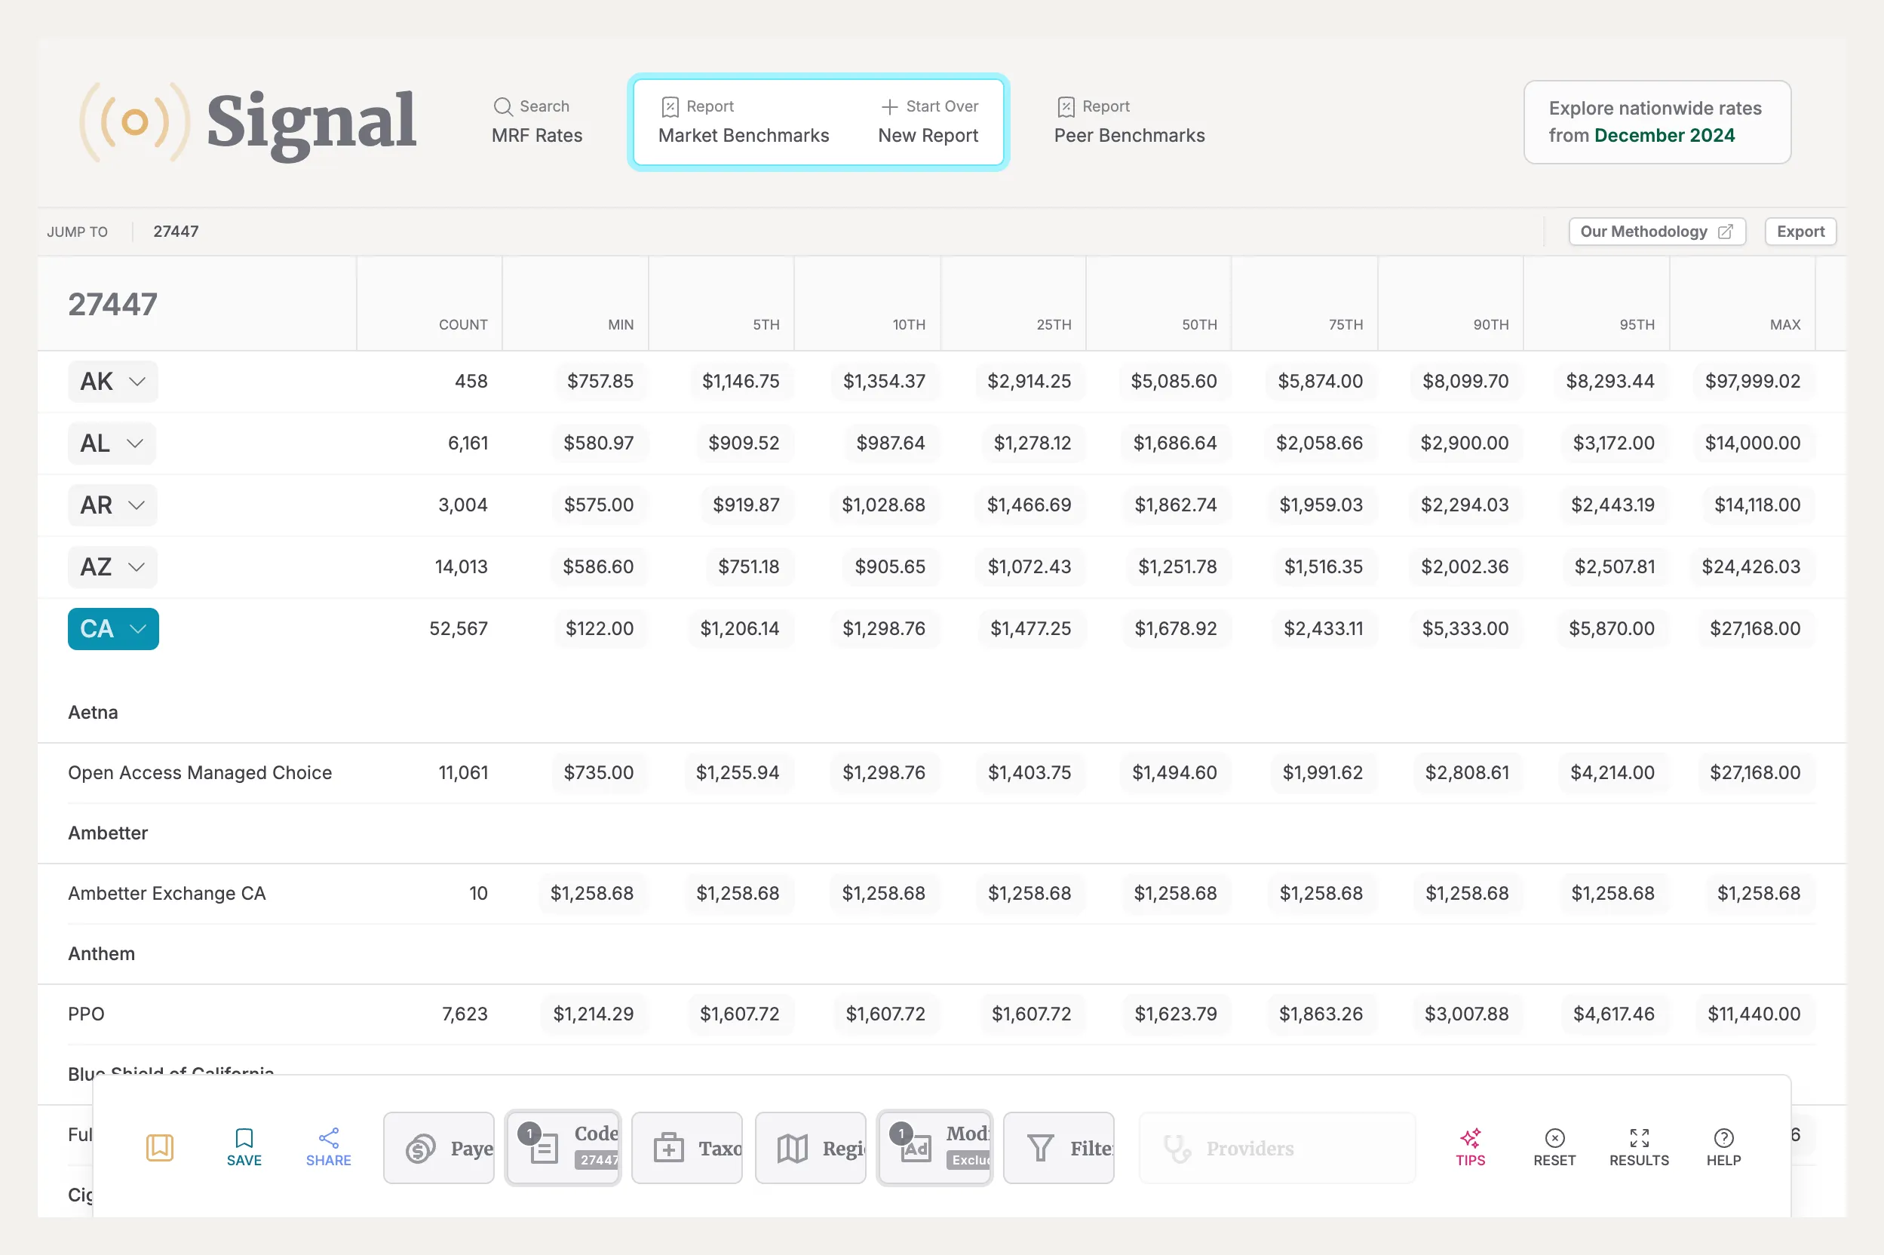Click the Open Access Managed Choice row
Screen dimensions: 1884x1255
pos(941,772)
